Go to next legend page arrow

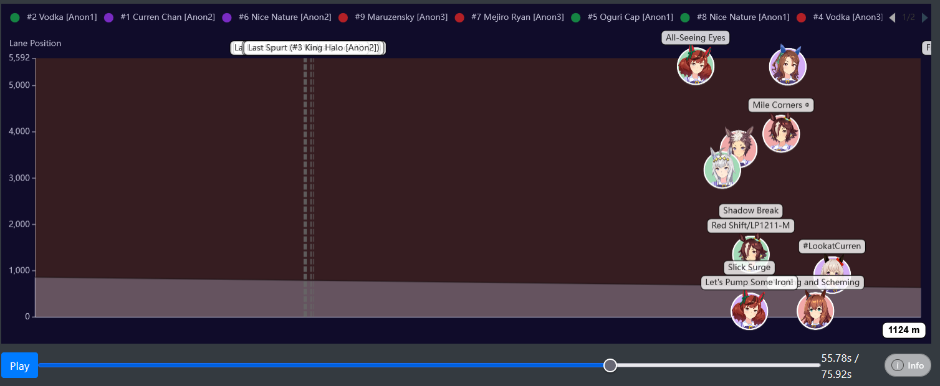click(x=924, y=17)
